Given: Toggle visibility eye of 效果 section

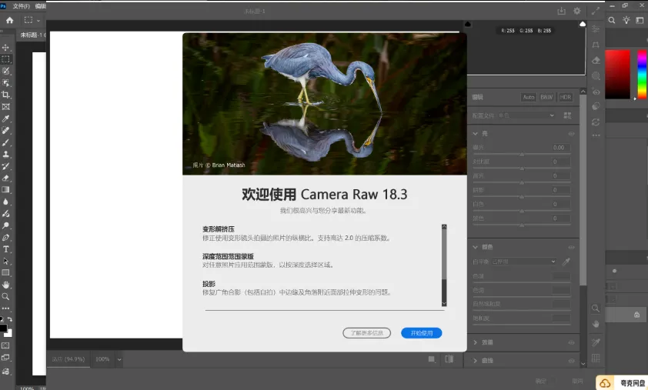Looking at the screenshot, I should 571,342.
